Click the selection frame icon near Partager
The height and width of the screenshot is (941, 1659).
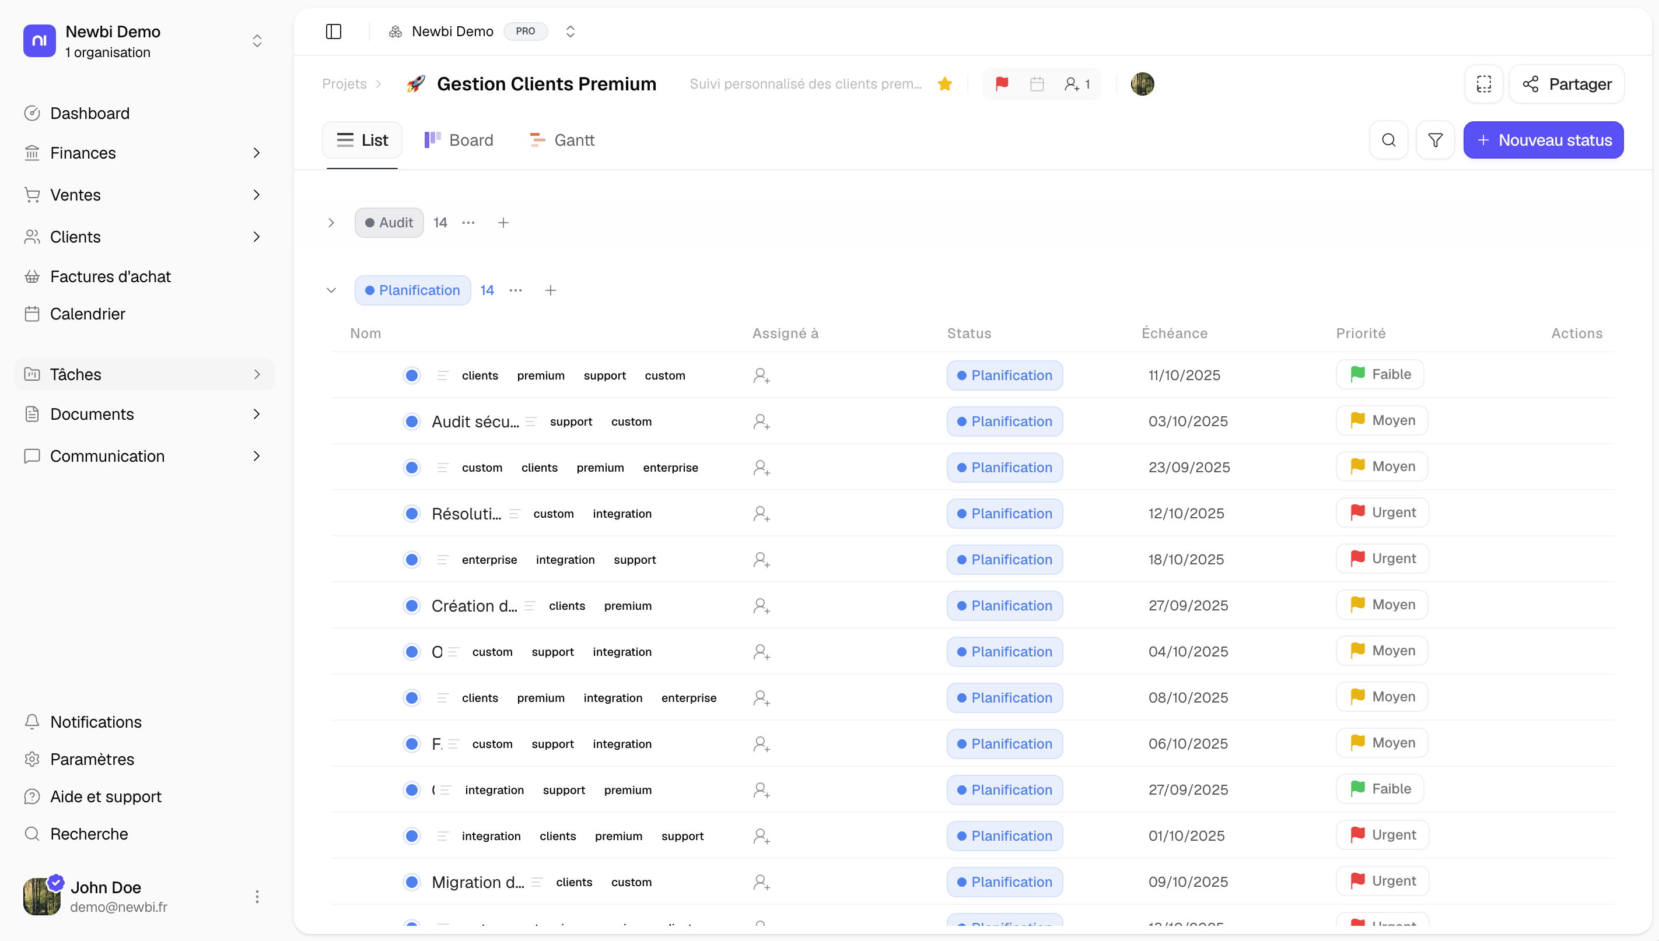pos(1483,84)
